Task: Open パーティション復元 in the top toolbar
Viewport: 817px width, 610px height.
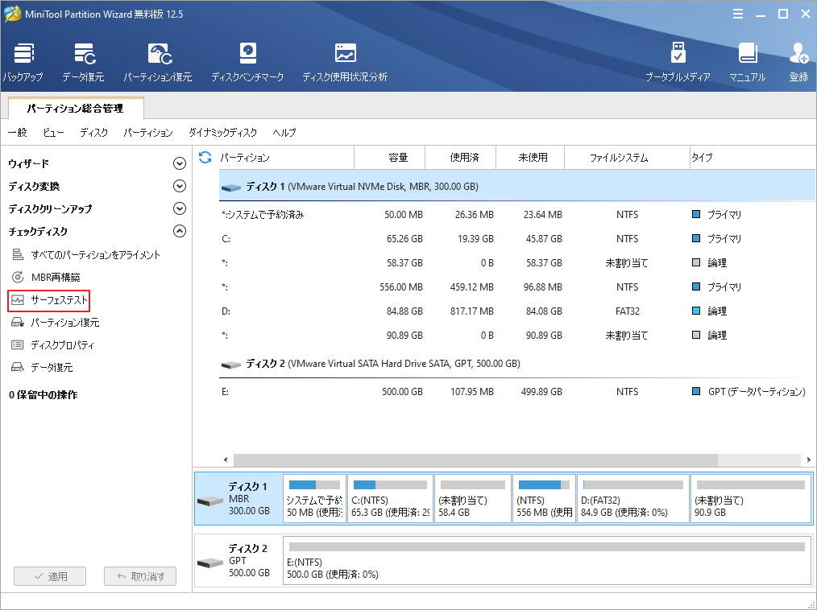Action: pyautogui.click(x=158, y=63)
